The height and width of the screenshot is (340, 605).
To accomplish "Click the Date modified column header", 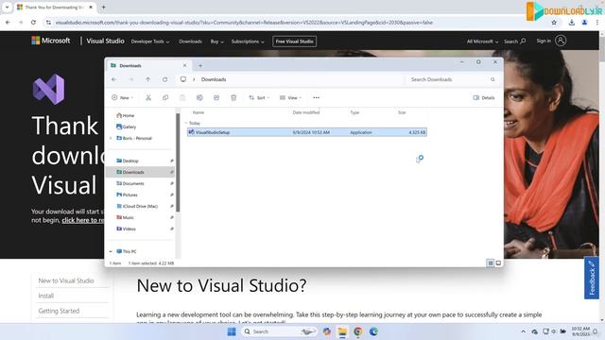I will click(306, 112).
